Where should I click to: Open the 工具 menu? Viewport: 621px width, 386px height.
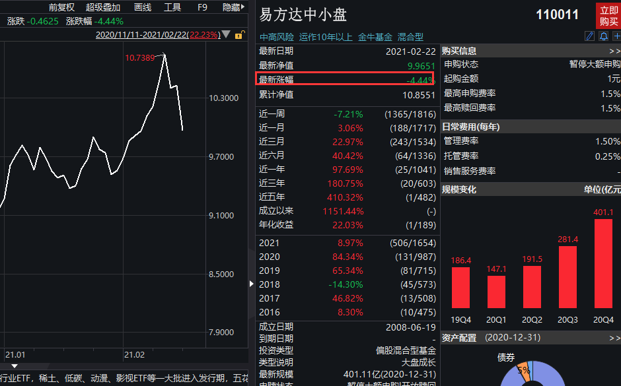click(x=172, y=7)
